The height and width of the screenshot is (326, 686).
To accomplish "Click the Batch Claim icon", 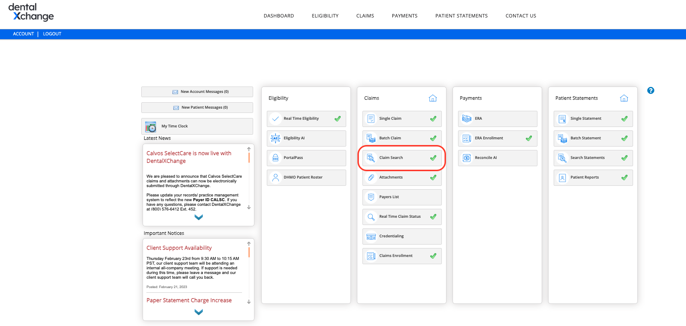I will 371,138.
